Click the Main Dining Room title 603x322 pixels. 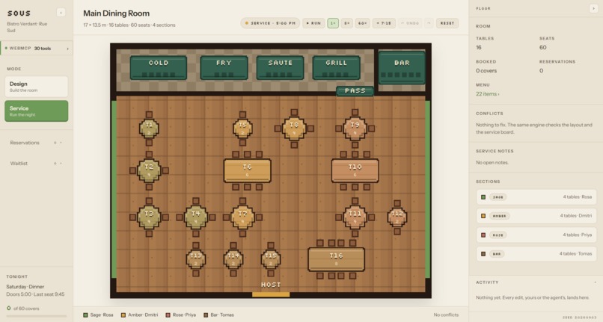click(117, 13)
